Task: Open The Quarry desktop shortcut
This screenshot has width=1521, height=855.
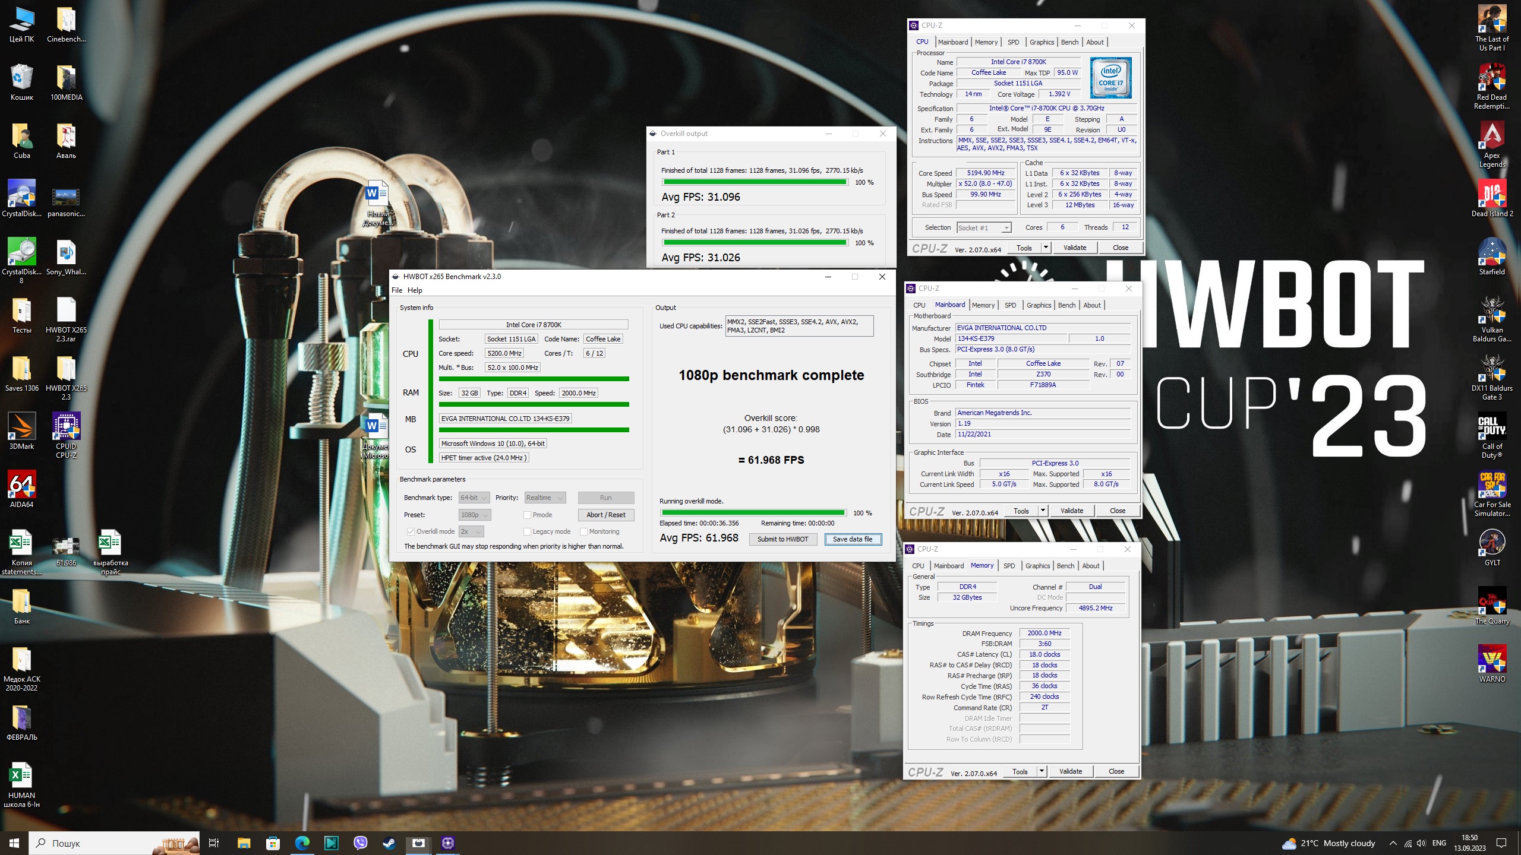Action: (1492, 606)
